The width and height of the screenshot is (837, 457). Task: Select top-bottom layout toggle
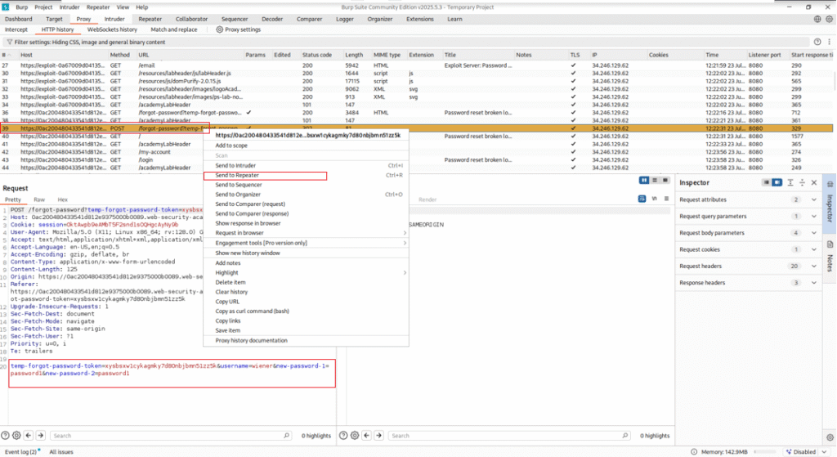click(x=655, y=181)
